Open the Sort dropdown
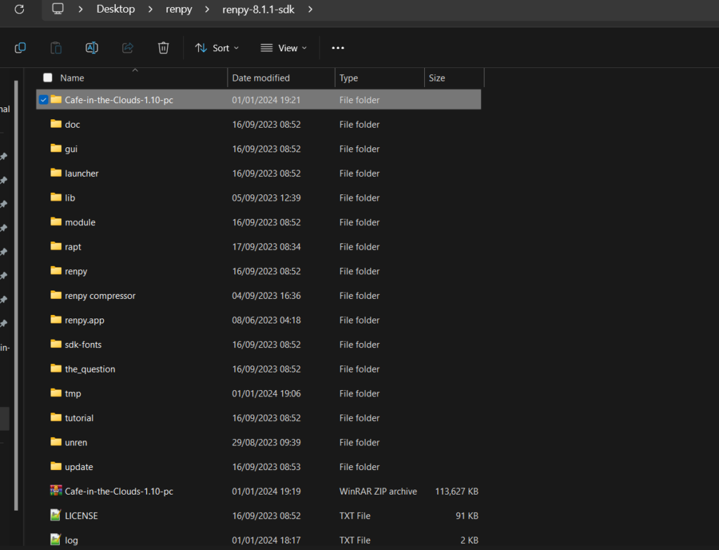719x550 pixels. pos(217,48)
